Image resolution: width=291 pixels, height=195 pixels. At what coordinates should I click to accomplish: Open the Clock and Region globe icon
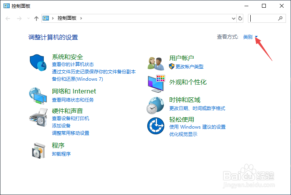(x=155, y=105)
